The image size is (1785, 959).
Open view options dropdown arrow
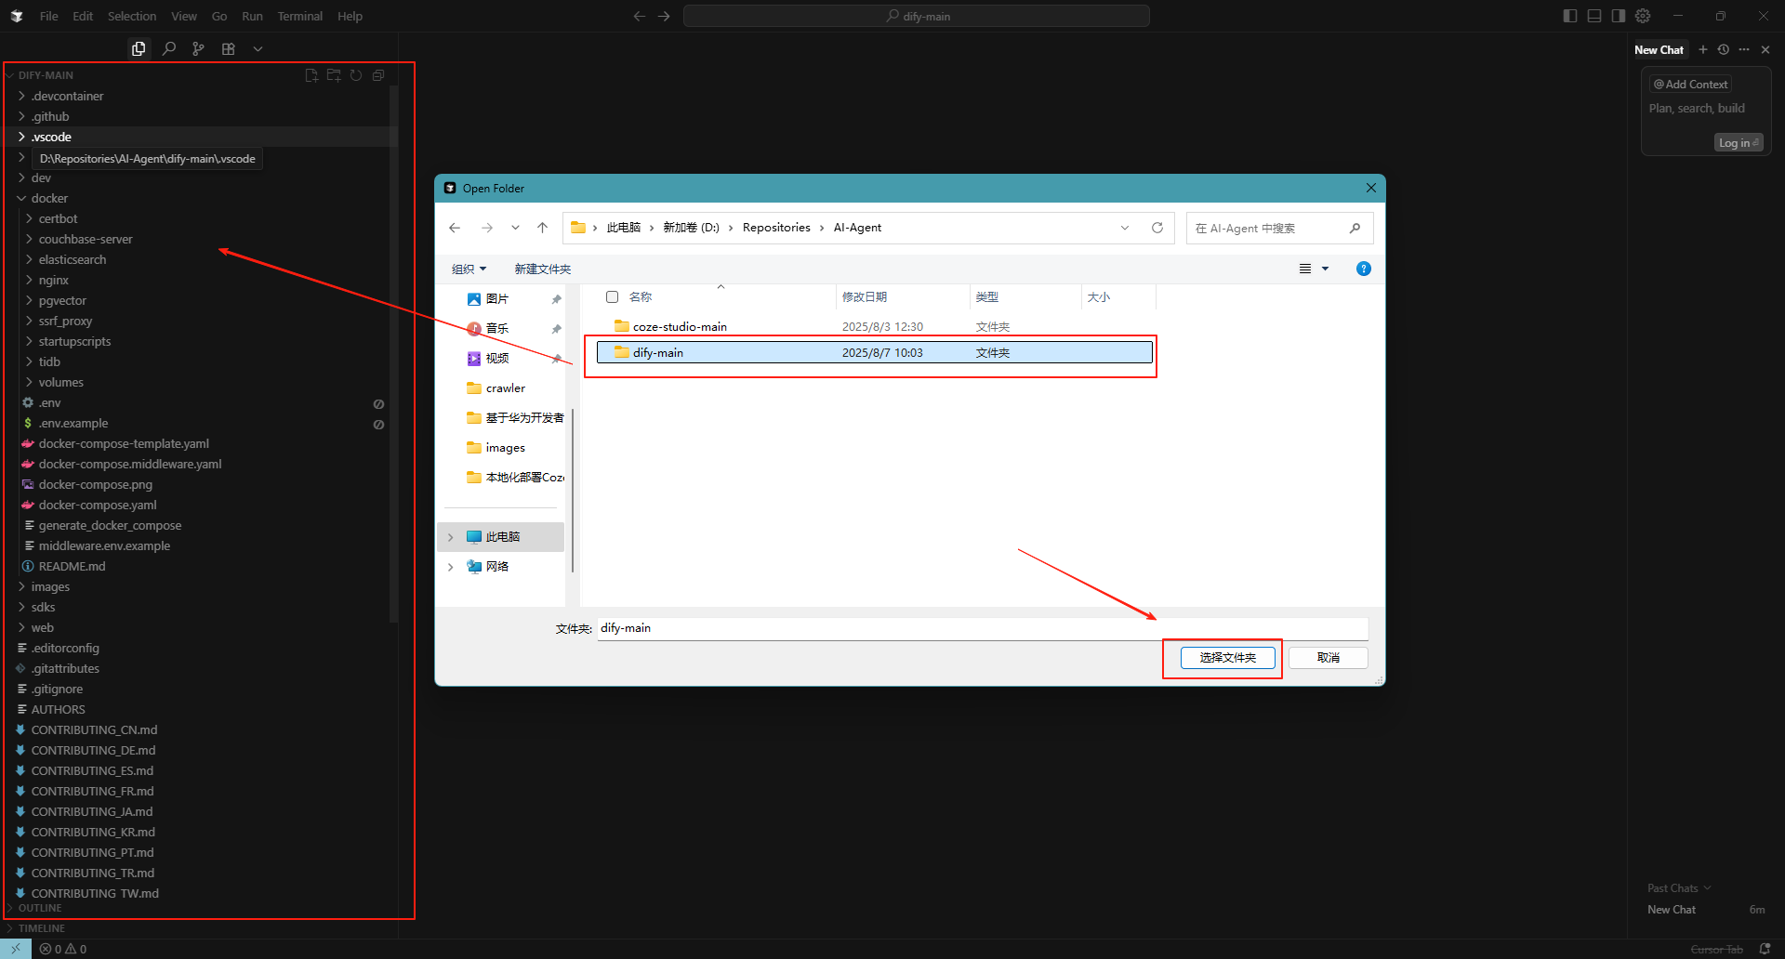click(x=1326, y=269)
